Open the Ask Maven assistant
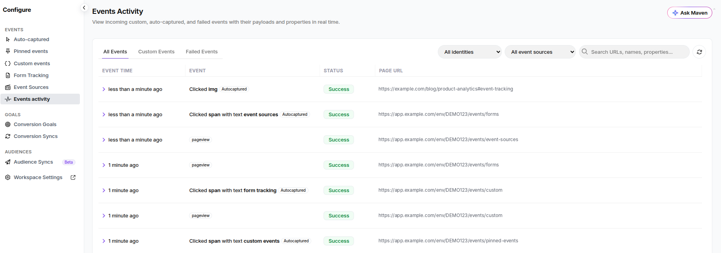721x253 pixels. point(689,13)
